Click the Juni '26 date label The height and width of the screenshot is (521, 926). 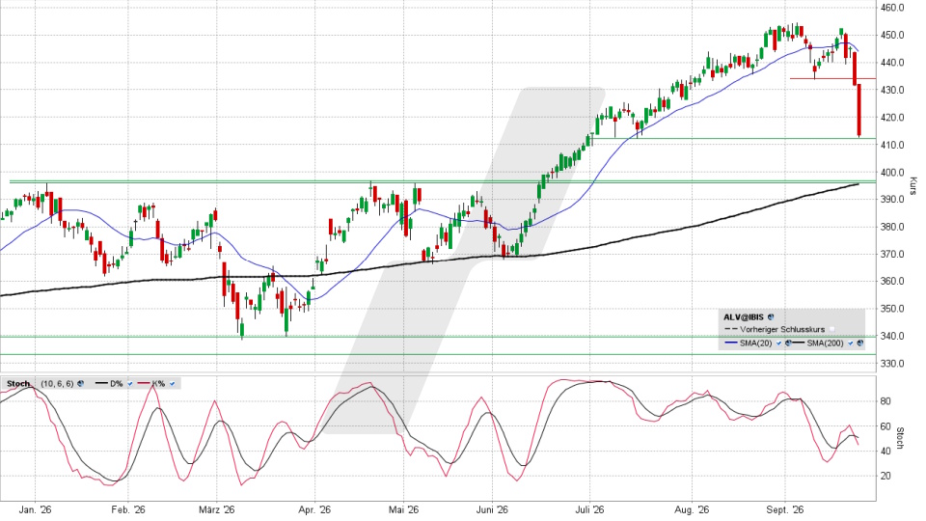492,509
